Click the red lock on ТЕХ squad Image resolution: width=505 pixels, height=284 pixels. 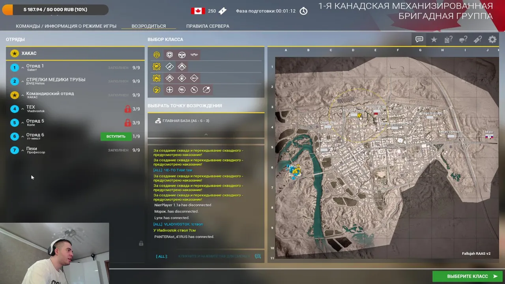[x=127, y=109]
